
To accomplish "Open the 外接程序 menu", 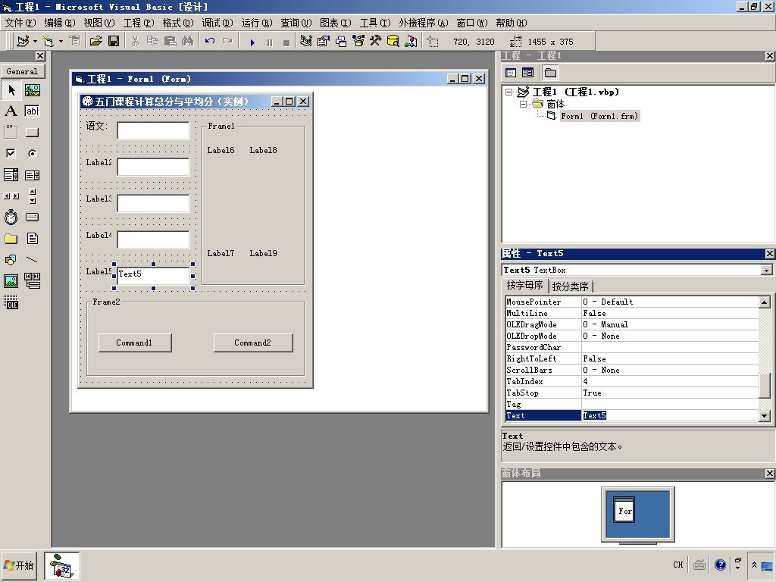I will click(x=423, y=23).
